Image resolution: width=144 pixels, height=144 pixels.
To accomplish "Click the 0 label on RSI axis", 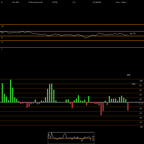I will 1,49.
